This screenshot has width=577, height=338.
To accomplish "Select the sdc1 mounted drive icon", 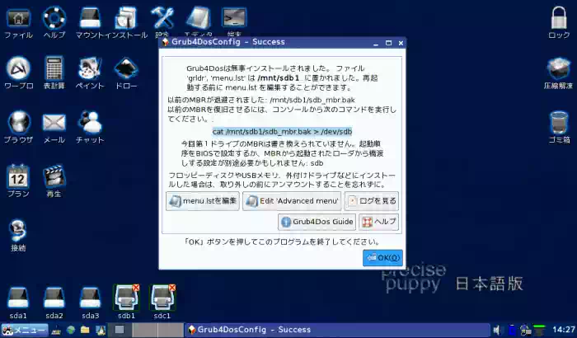I will pos(162,299).
